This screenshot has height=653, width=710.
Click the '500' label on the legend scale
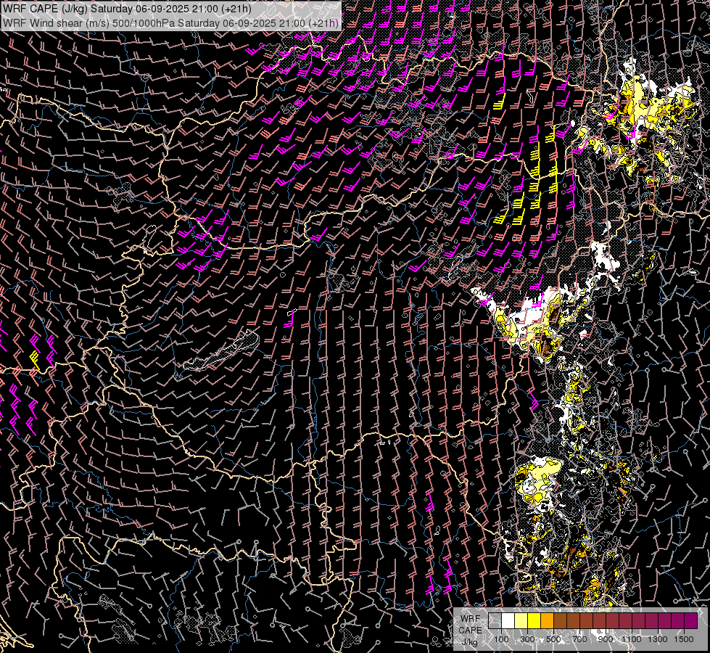(x=553, y=639)
